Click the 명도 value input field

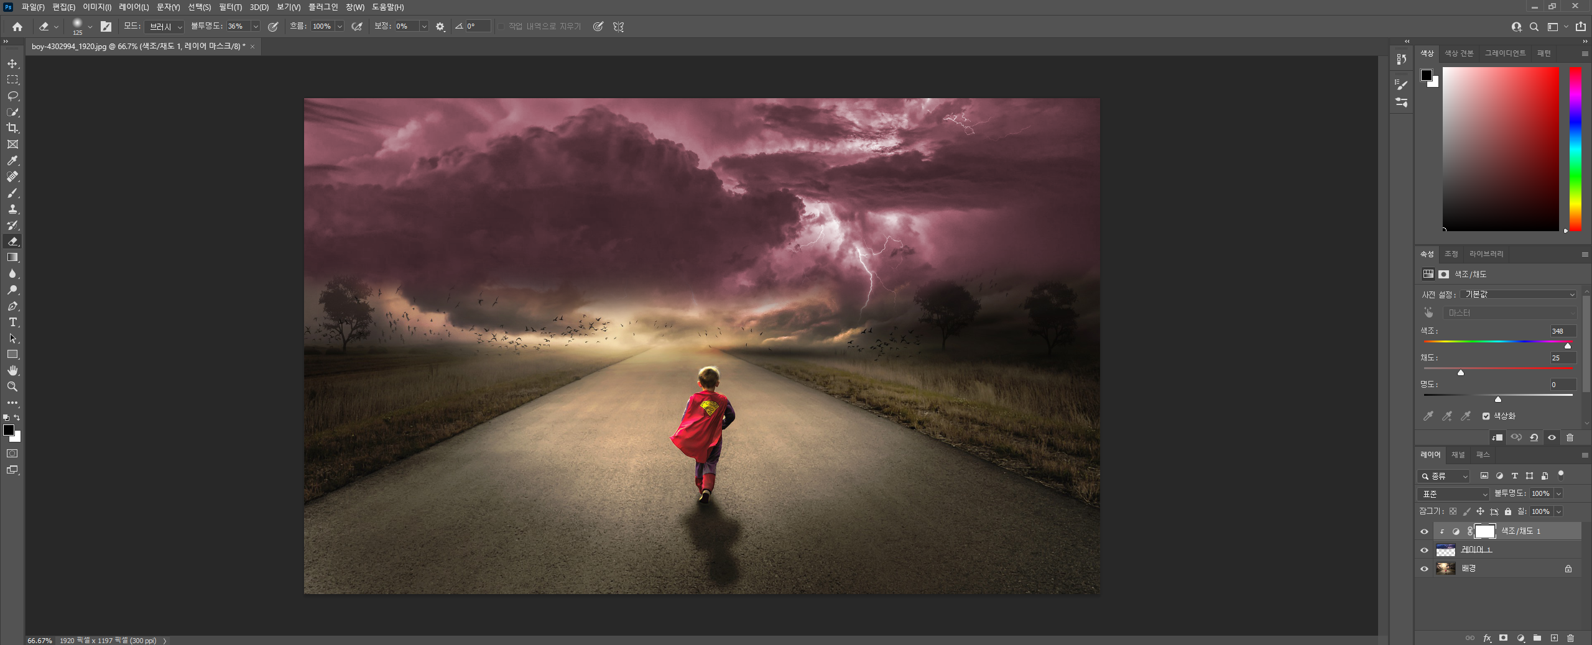tap(1563, 385)
